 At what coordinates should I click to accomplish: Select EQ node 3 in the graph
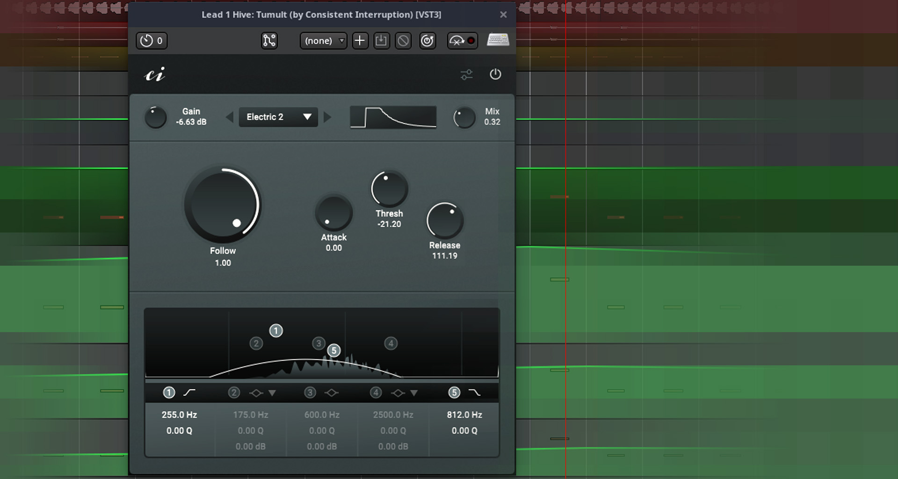(x=319, y=343)
